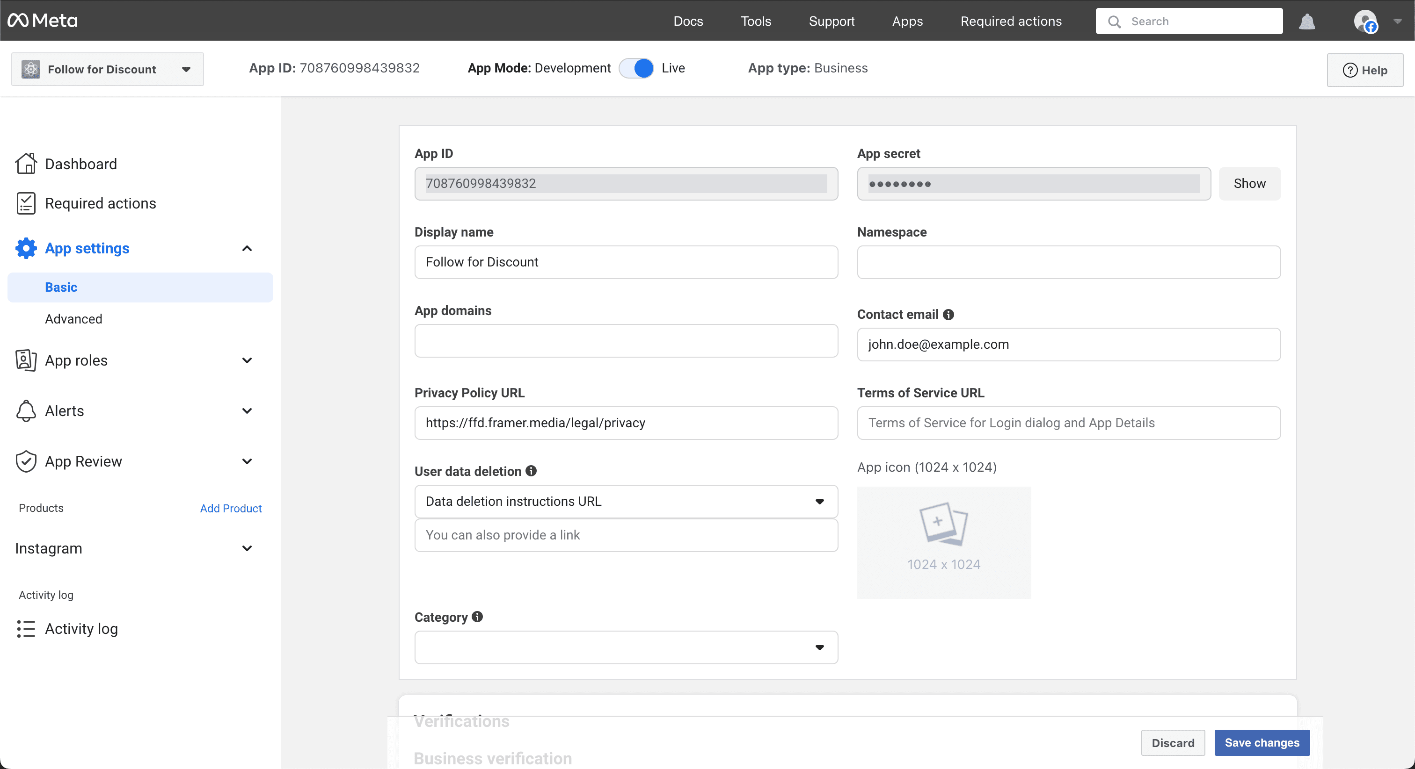The width and height of the screenshot is (1415, 769).
Task: Expand the App Review section
Action: (247, 461)
